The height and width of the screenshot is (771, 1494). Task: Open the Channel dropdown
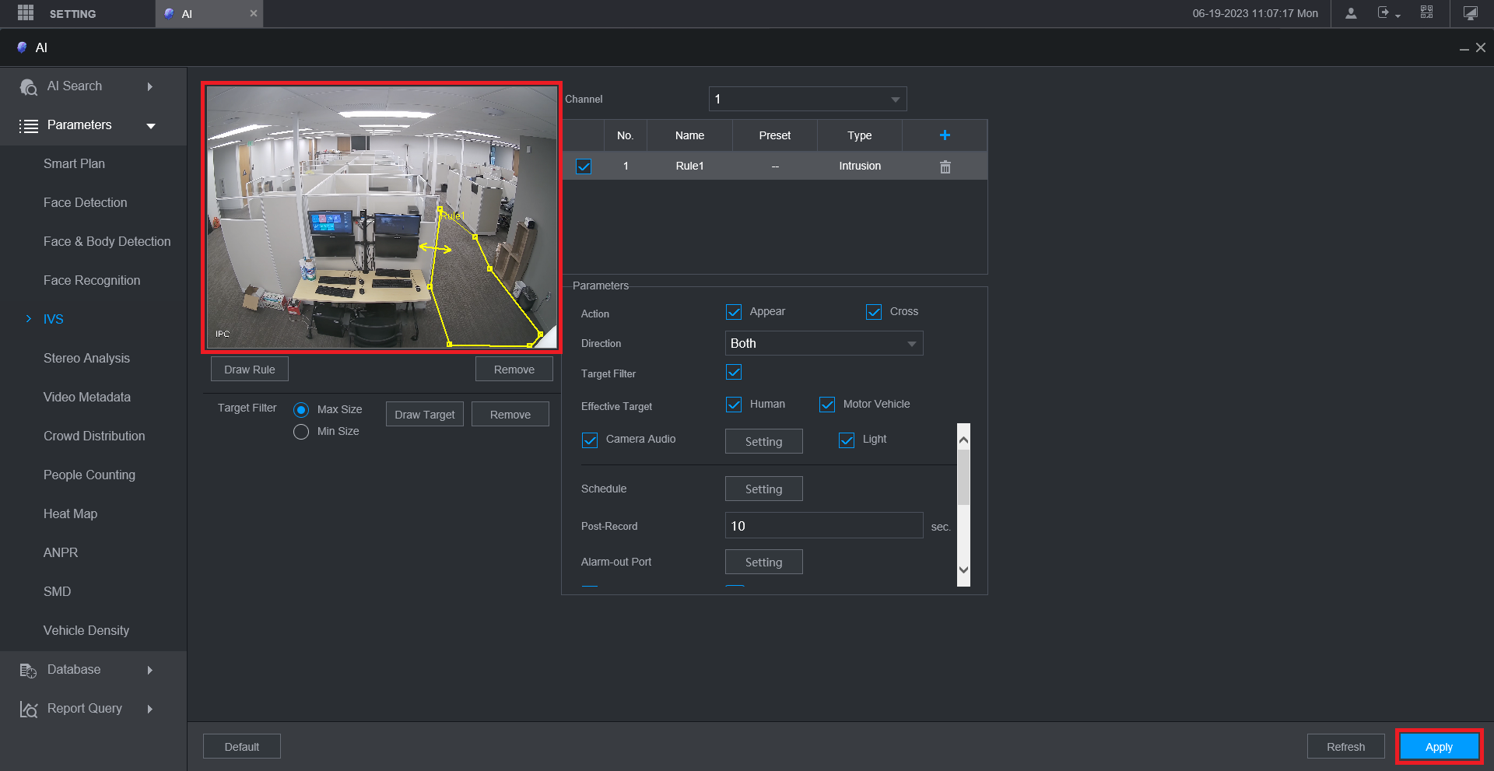808,99
